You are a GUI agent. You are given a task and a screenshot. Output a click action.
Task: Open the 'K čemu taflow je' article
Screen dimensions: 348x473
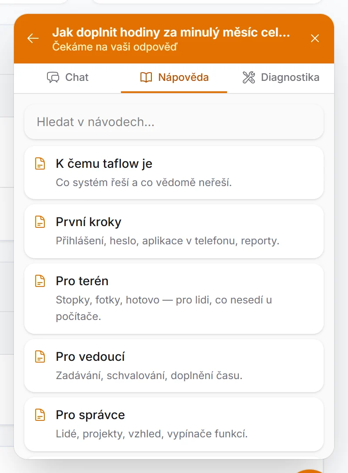(174, 173)
